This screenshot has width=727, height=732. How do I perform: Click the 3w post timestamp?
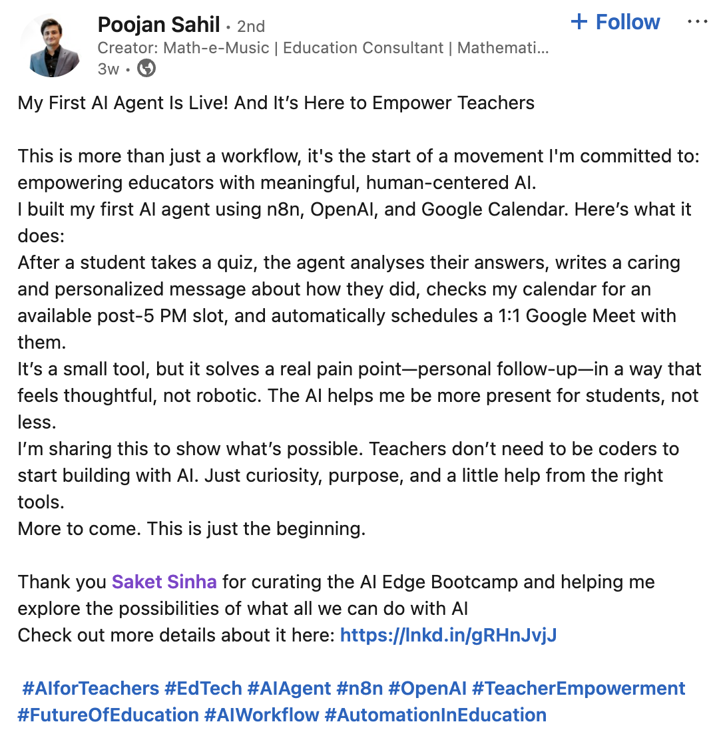[x=107, y=69]
